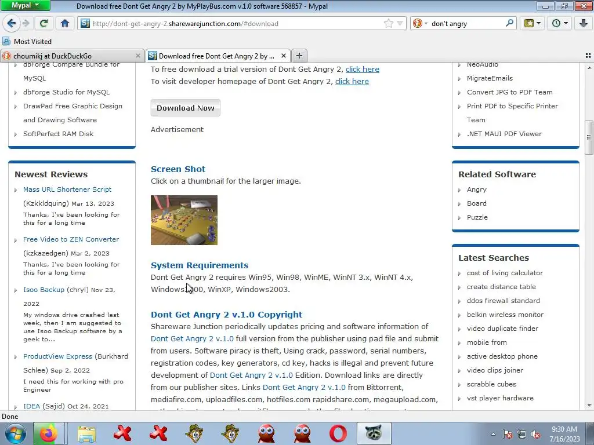Open Mass URL Shortener Script review
594x445 pixels.
click(67, 189)
